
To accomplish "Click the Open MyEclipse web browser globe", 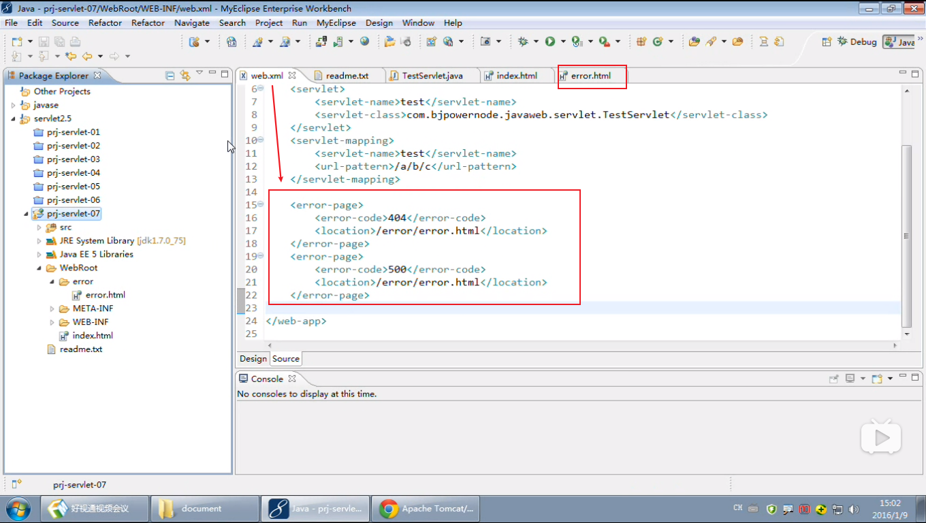I will coord(365,42).
